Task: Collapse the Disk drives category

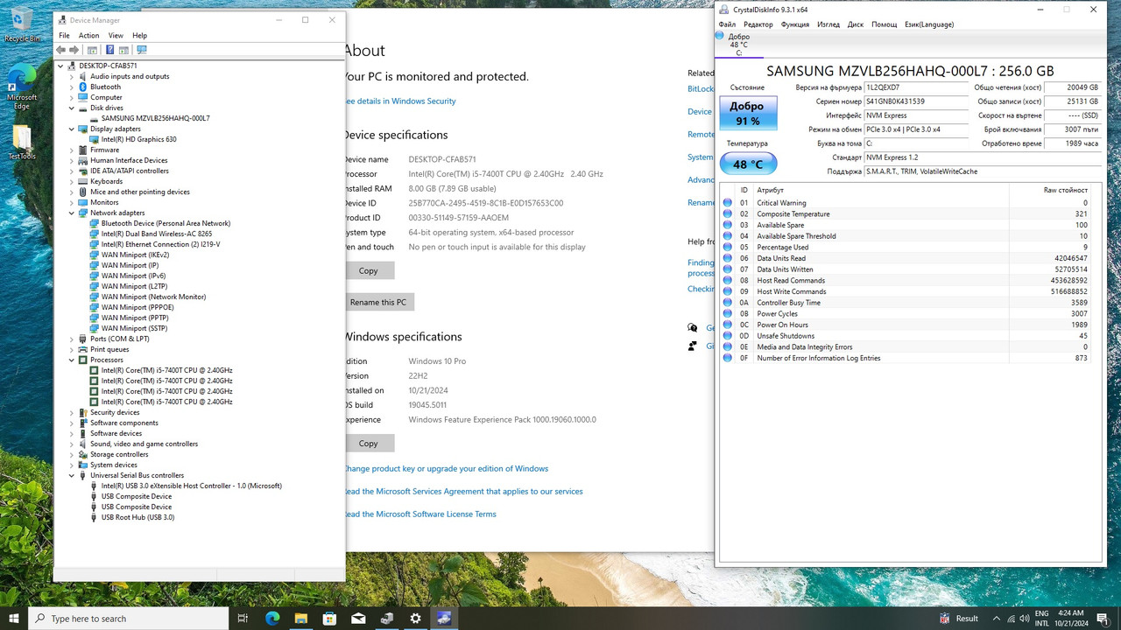Action: [x=72, y=108]
